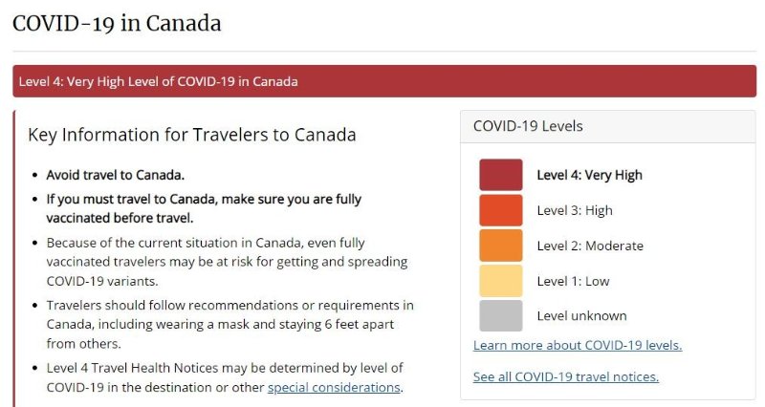
Task: Click the dark red Level 4 color swatch
Action: [500, 175]
